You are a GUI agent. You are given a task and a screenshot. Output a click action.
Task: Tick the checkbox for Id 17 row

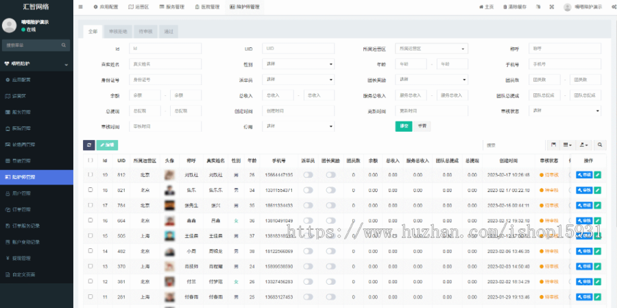point(90,205)
